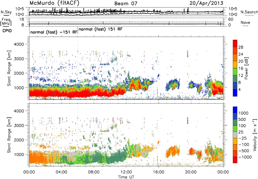Pick the grey -25 to 25 Velocity colorbar segment

point(235,135)
